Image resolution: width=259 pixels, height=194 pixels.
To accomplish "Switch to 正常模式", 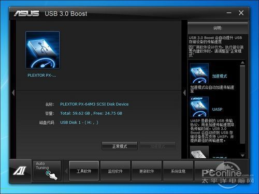I will pyautogui.click(x=120, y=146).
